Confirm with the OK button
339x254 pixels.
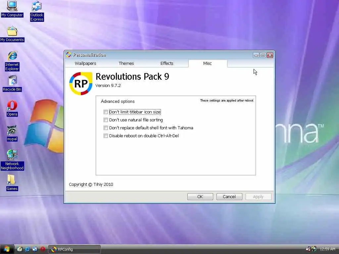click(x=200, y=196)
